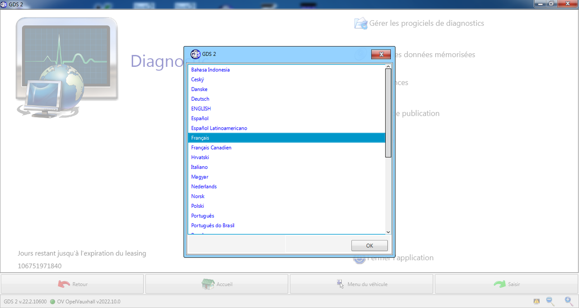
Task: Click the Accueil house icon
Action: 208,284
